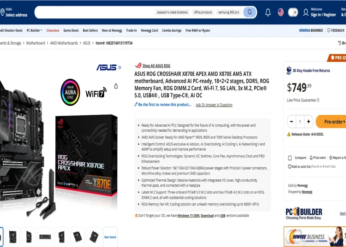
Task: Open AMD Motherboards breadcrumb link
Action: [64, 43]
